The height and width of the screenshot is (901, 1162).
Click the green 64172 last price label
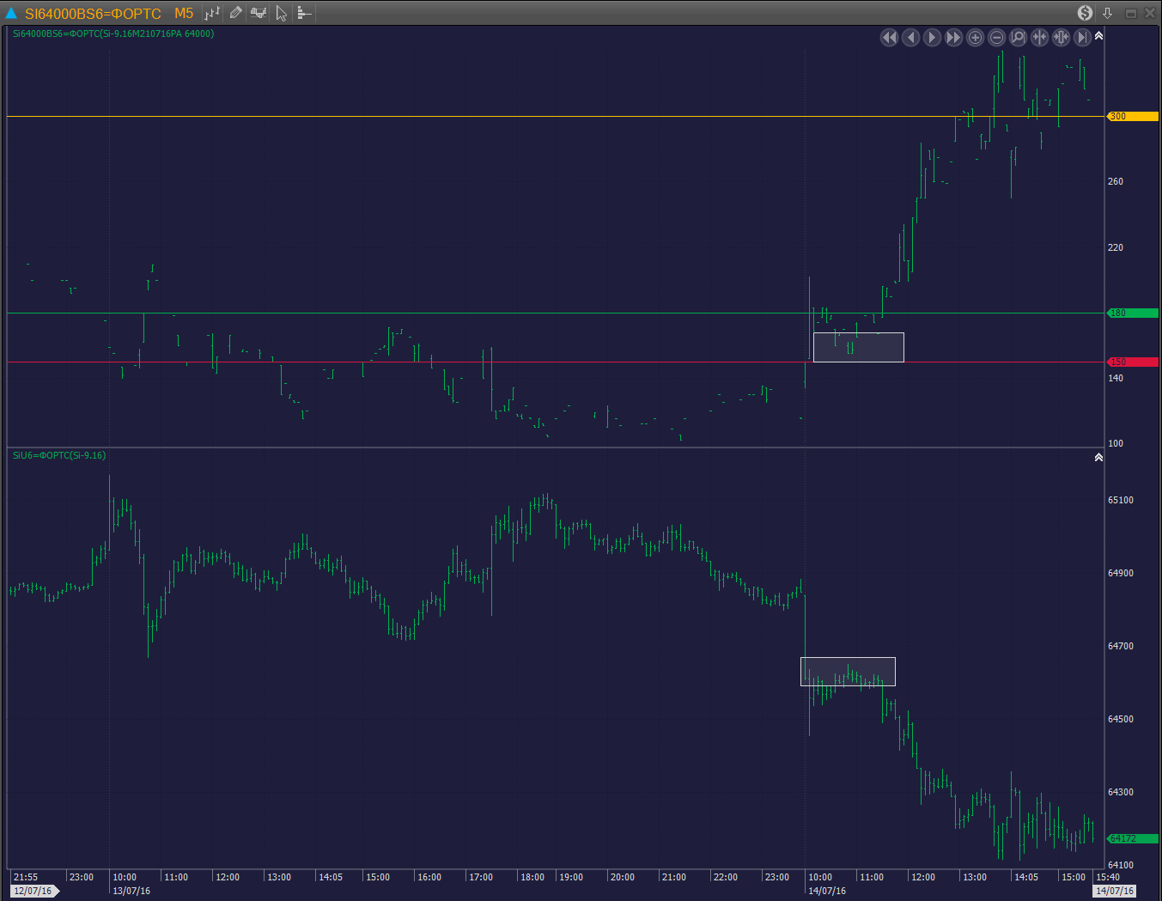point(1132,838)
